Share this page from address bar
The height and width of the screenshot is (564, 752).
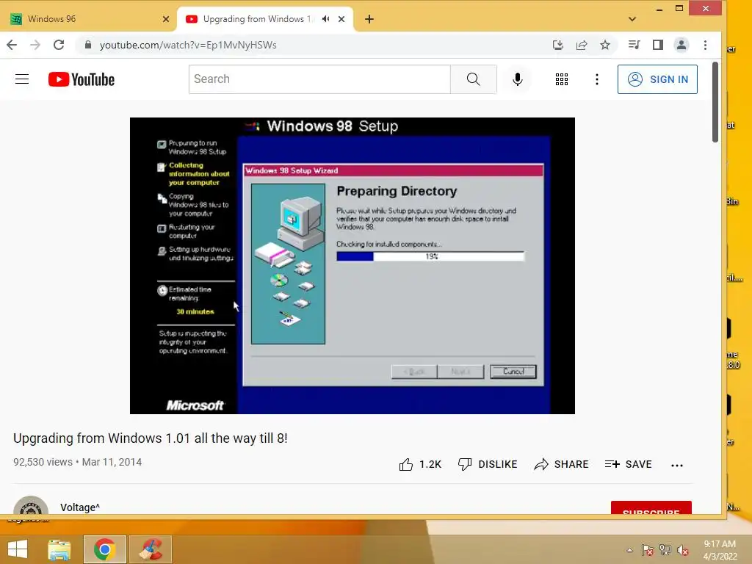(x=582, y=45)
